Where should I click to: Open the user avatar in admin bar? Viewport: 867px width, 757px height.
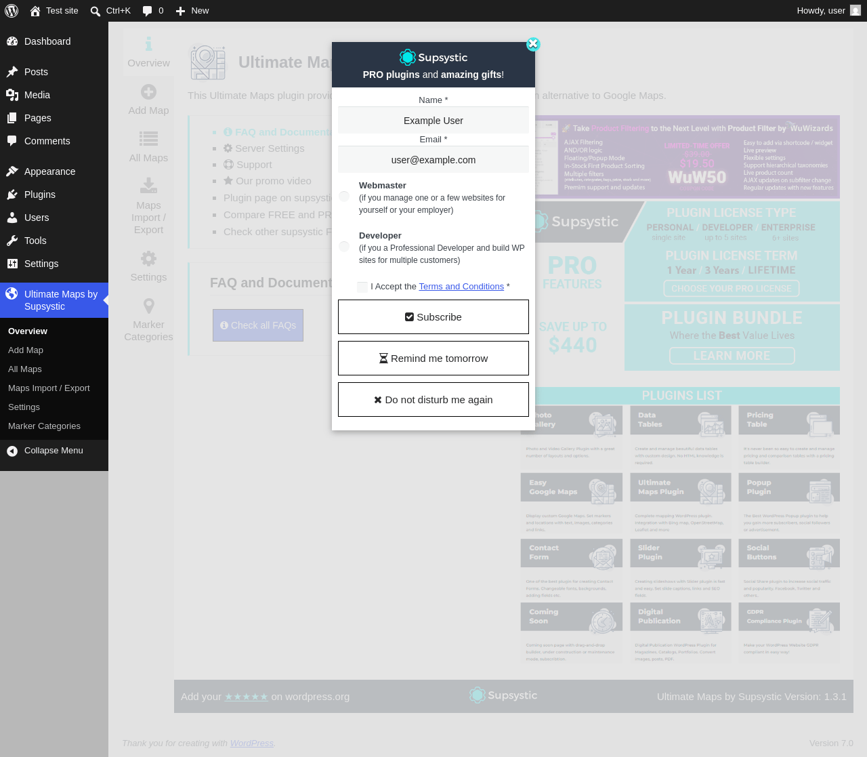[855, 11]
